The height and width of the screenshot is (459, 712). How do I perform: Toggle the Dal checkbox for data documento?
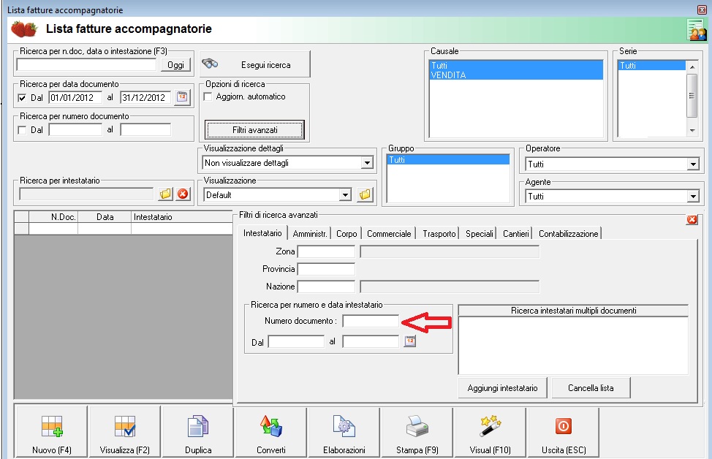pos(22,98)
